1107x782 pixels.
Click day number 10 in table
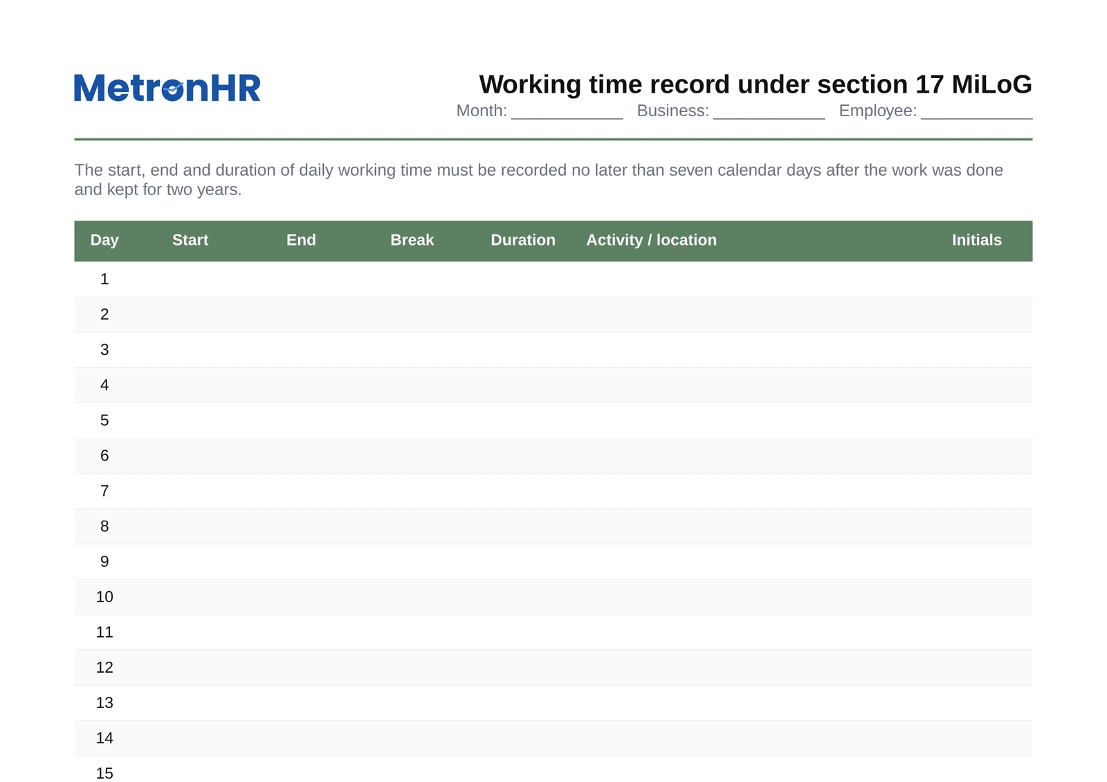[x=104, y=597]
